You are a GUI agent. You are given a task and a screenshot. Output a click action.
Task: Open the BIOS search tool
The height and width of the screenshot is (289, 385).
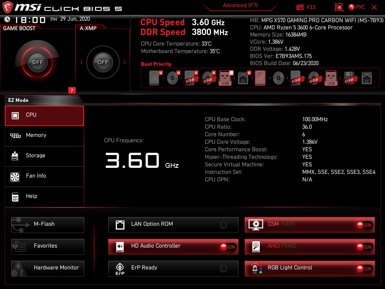(x=339, y=7)
